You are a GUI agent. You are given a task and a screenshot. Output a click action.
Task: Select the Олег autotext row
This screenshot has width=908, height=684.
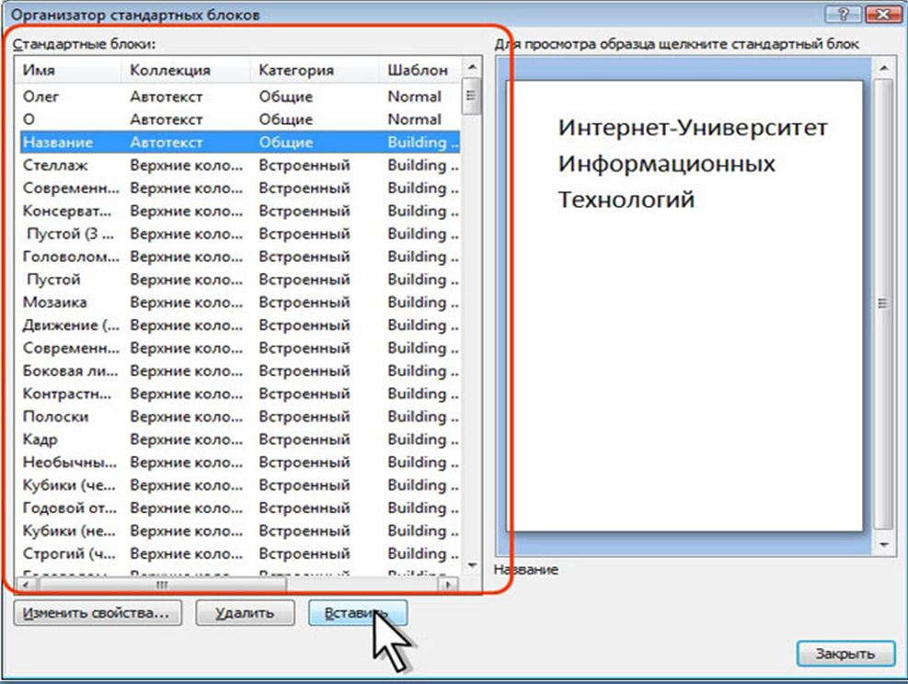tap(240, 97)
